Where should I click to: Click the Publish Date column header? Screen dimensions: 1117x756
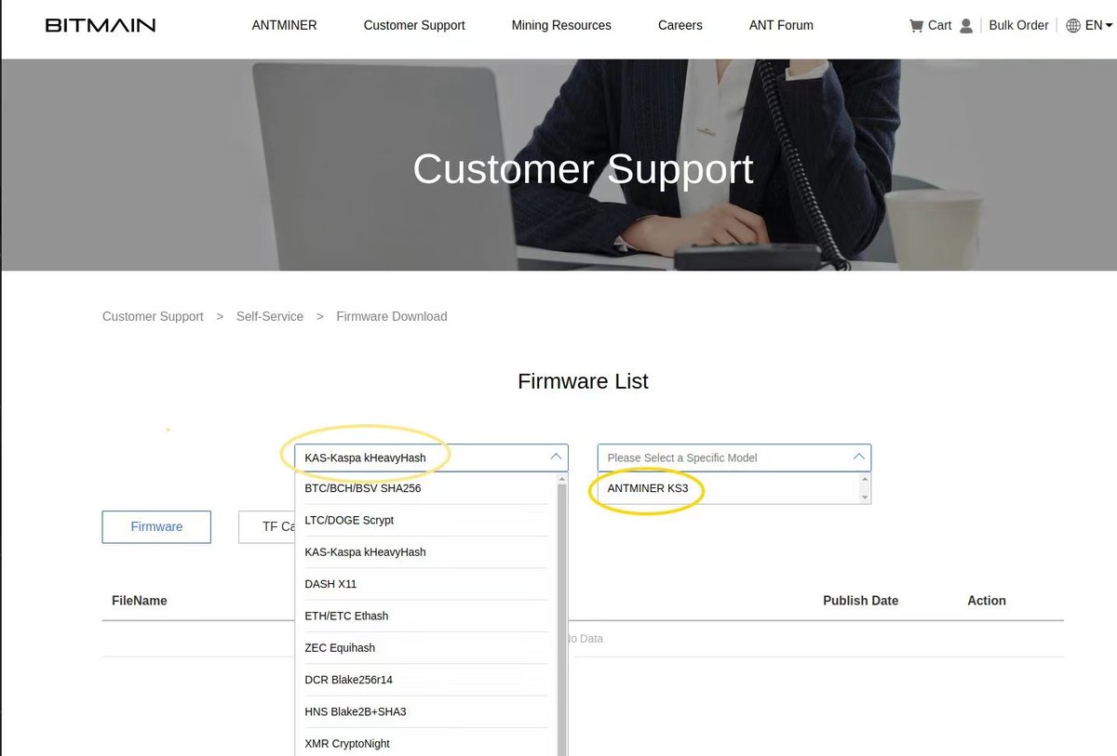pos(860,601)
